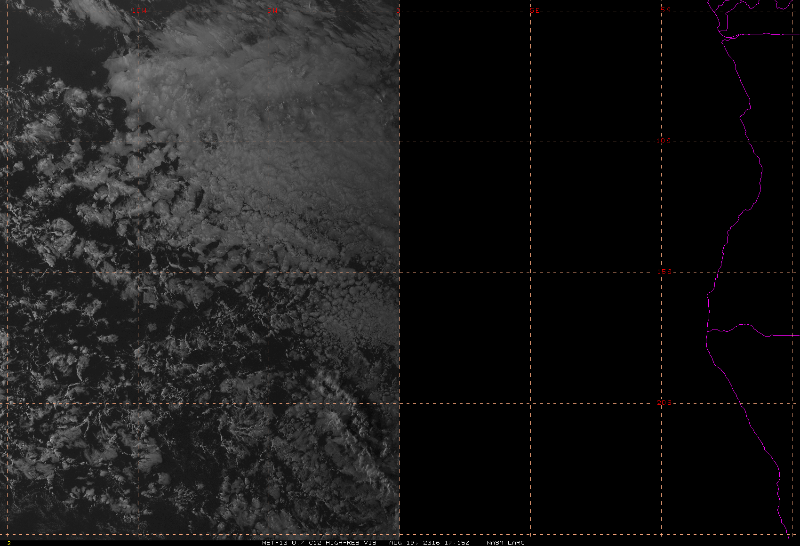
Task: Click the yellow "2" frame number
Action: point(9,543)
